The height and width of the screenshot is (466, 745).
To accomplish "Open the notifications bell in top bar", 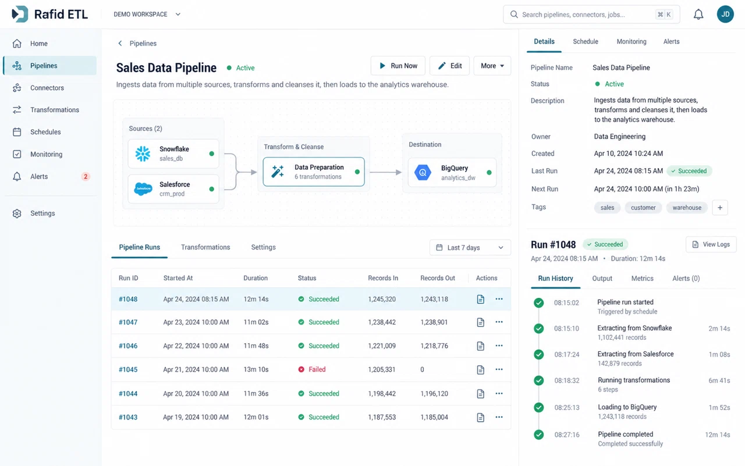I will tap(698, 15).
